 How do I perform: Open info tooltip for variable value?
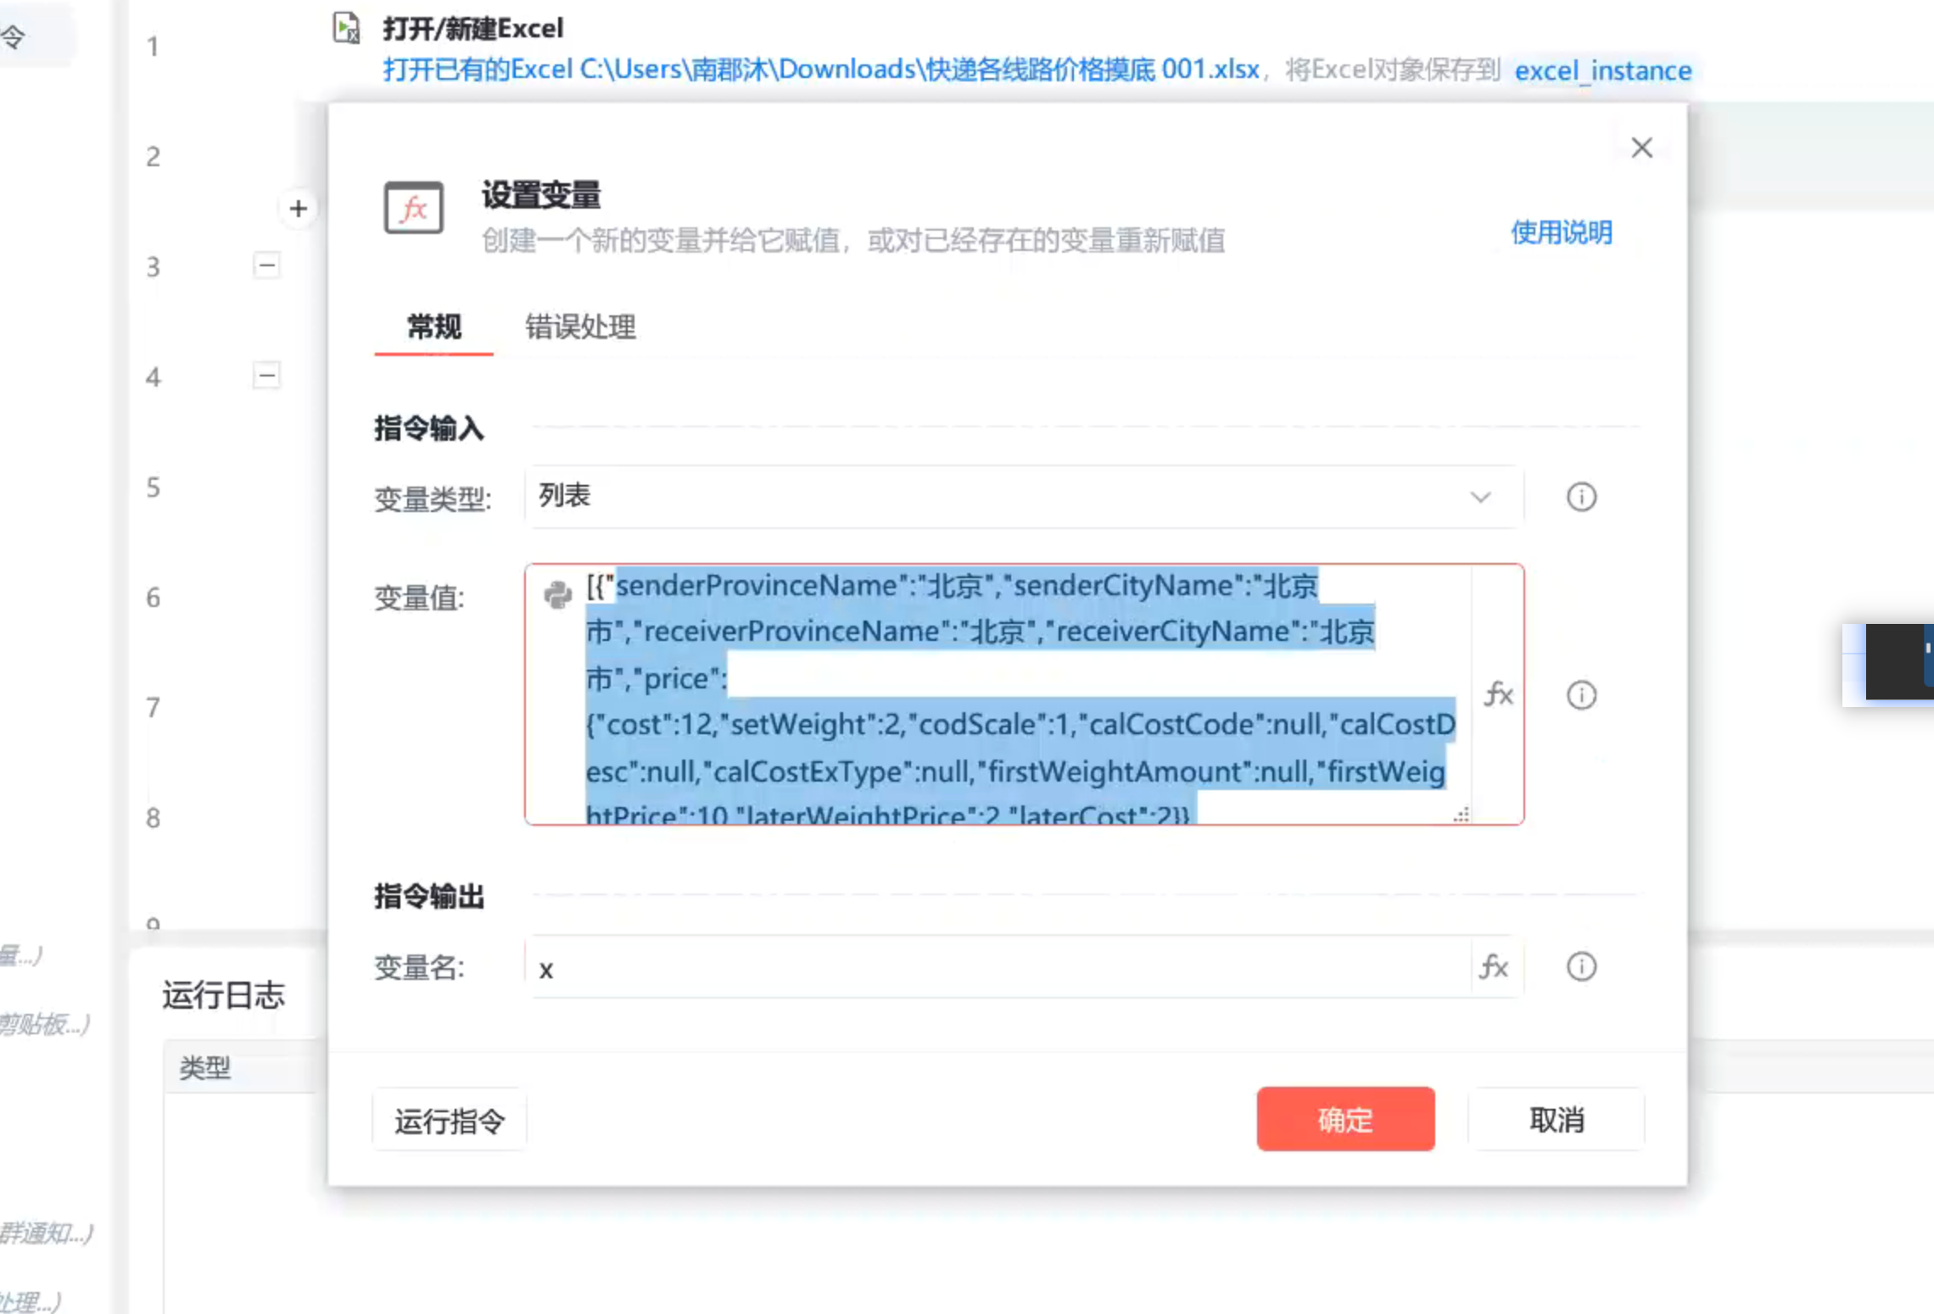pyautogui.click(x=1580, y=695)
